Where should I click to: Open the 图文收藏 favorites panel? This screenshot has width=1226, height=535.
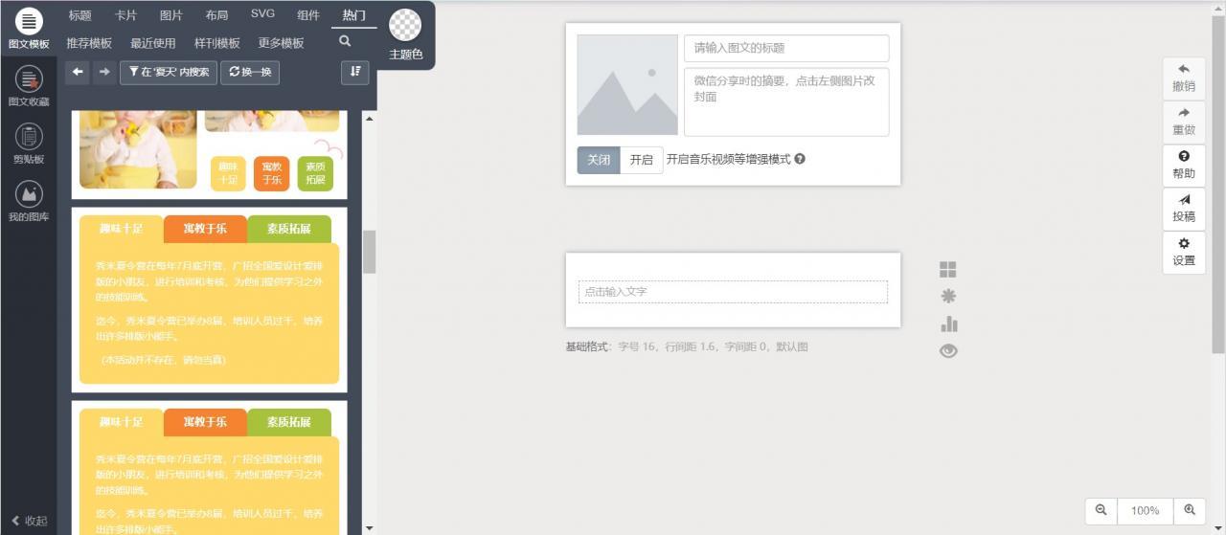29,86
